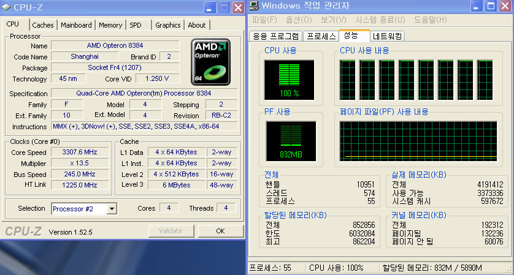Open the SPD tab
514x275 pixels.
click(x=136, y=25)
